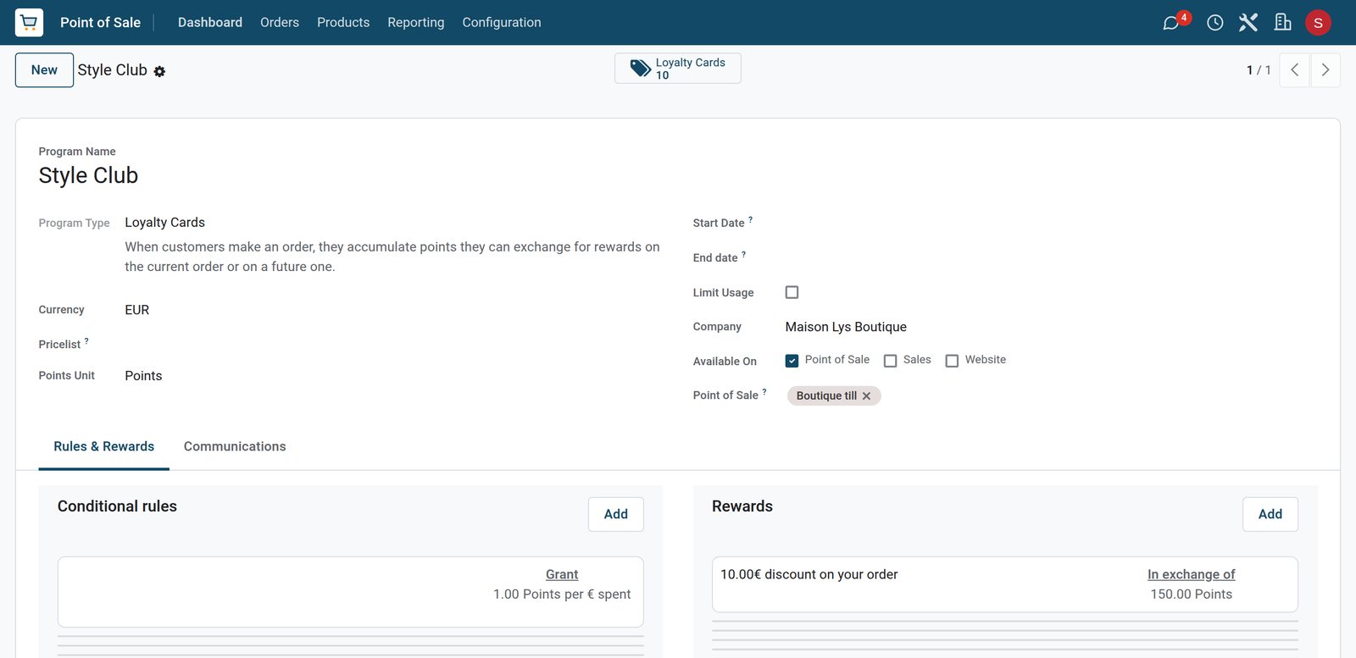Click the Style Club breadcrumb title
1356x658 pixels.
113,70
